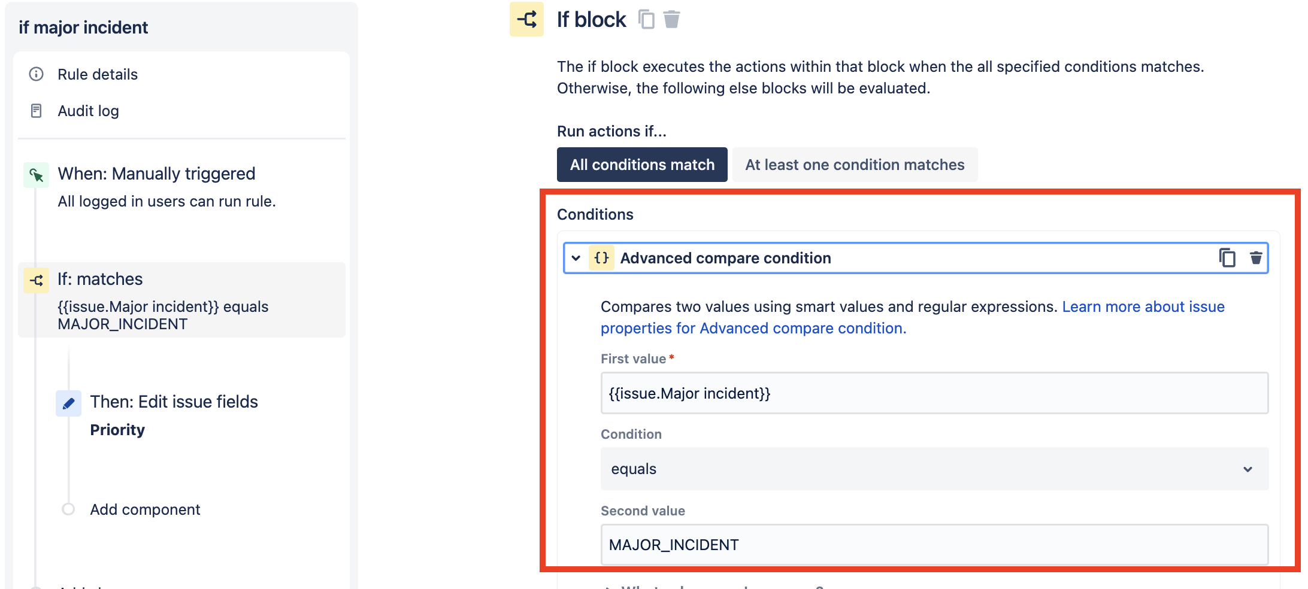Click the Second value field showing MAJOR_INCIDENT

tap(934, 545)
